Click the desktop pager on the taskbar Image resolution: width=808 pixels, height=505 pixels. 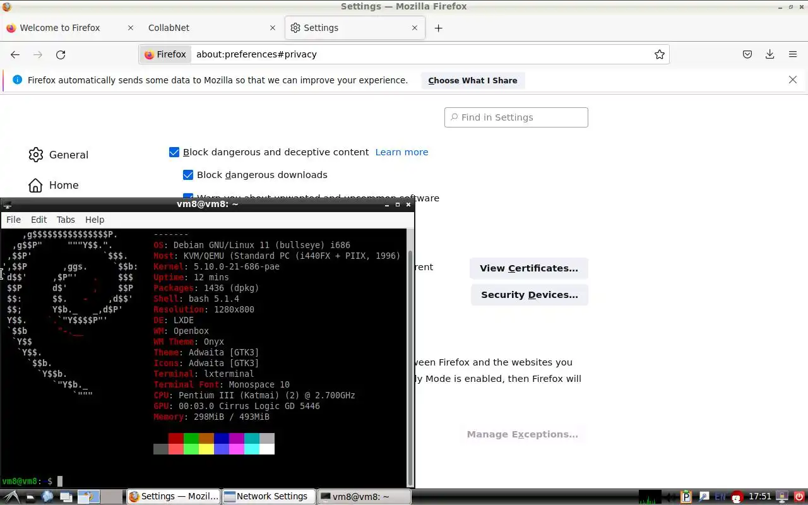100,497
